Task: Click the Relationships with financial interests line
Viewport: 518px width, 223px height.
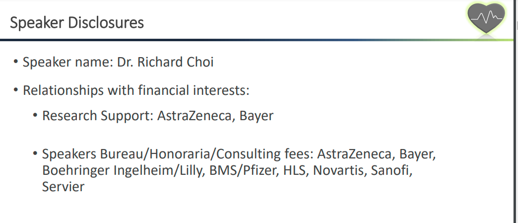Action: pyautogui.click(x=135, y=91)
